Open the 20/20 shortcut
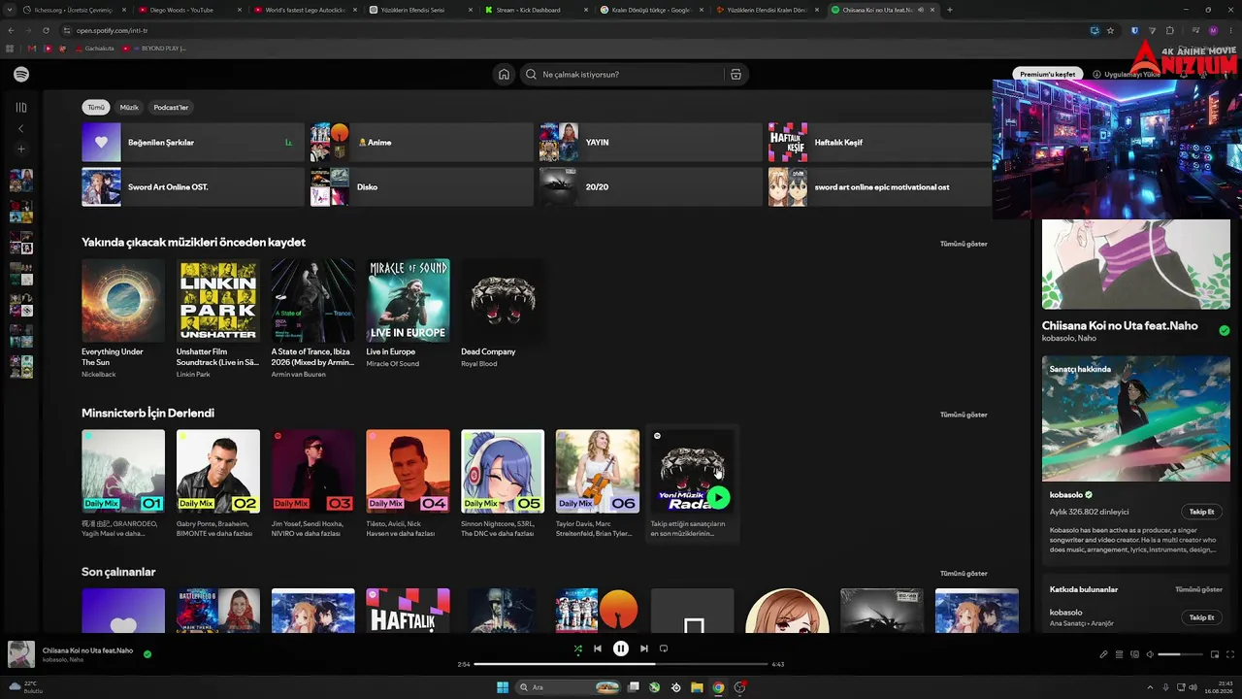This screenshot has height=699, width=1242. coord(650,187)
